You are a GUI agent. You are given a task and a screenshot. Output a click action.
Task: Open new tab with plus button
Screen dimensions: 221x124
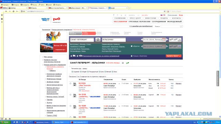[x=130, y=8]
